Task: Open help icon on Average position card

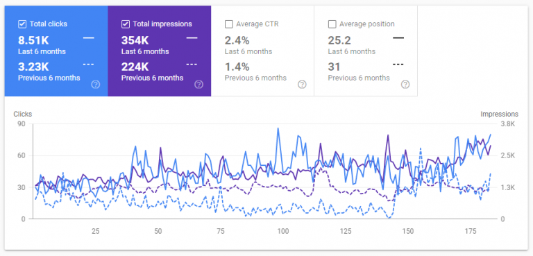Action: [x=405, y=85]
